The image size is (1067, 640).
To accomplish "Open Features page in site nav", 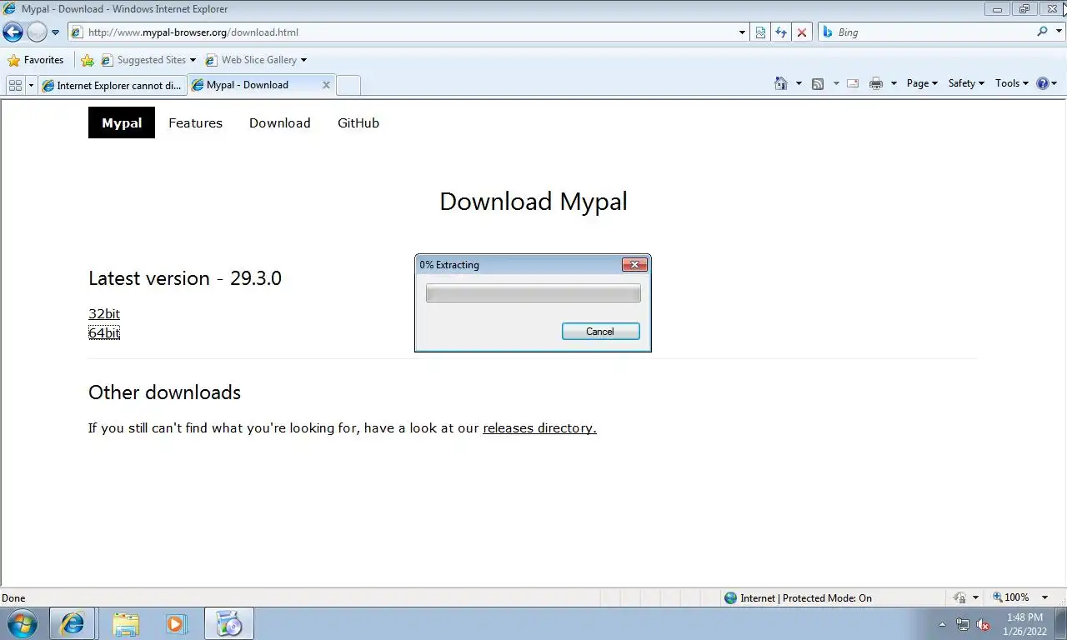I will [195, 122].
